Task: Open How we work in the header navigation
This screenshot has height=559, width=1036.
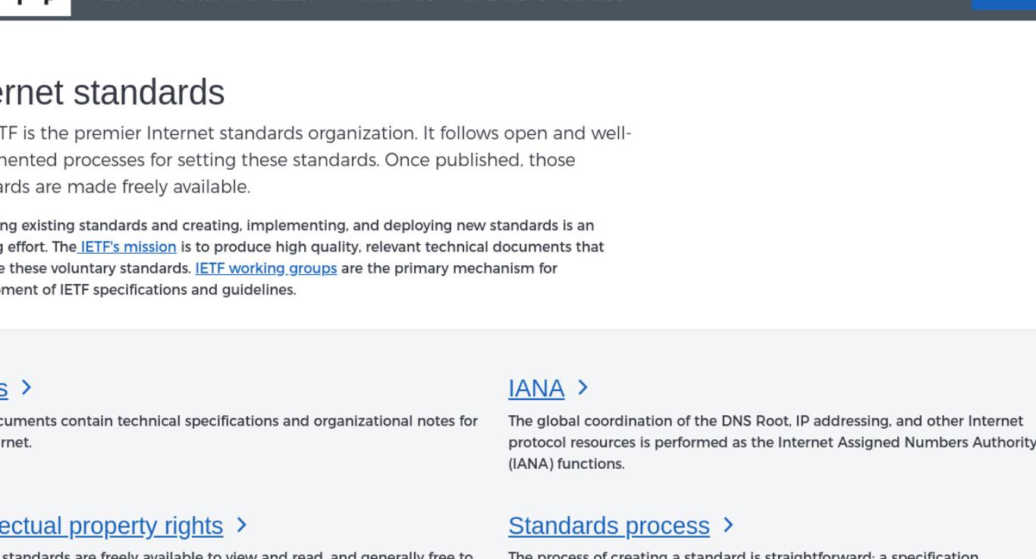Action: click(390, 2)
